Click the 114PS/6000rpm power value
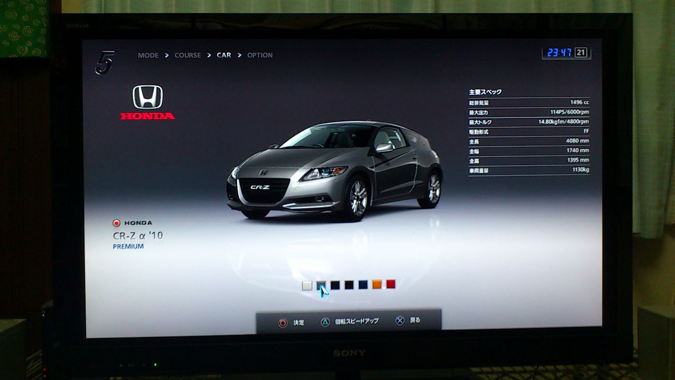The height and width of the screenshot is (380, 675). click(570, 112)
